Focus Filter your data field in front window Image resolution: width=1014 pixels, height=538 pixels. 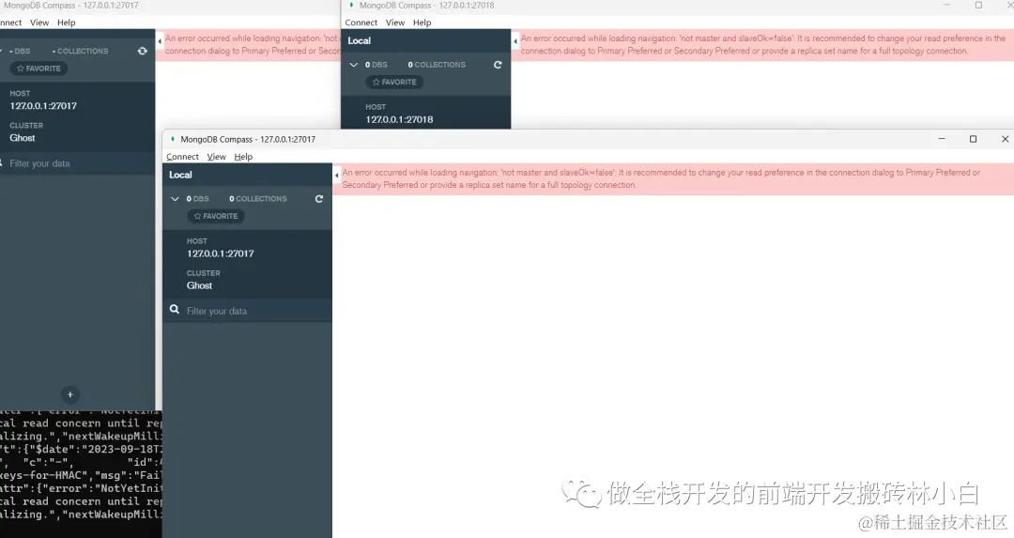pyautogui.click(x=247, y=311)
